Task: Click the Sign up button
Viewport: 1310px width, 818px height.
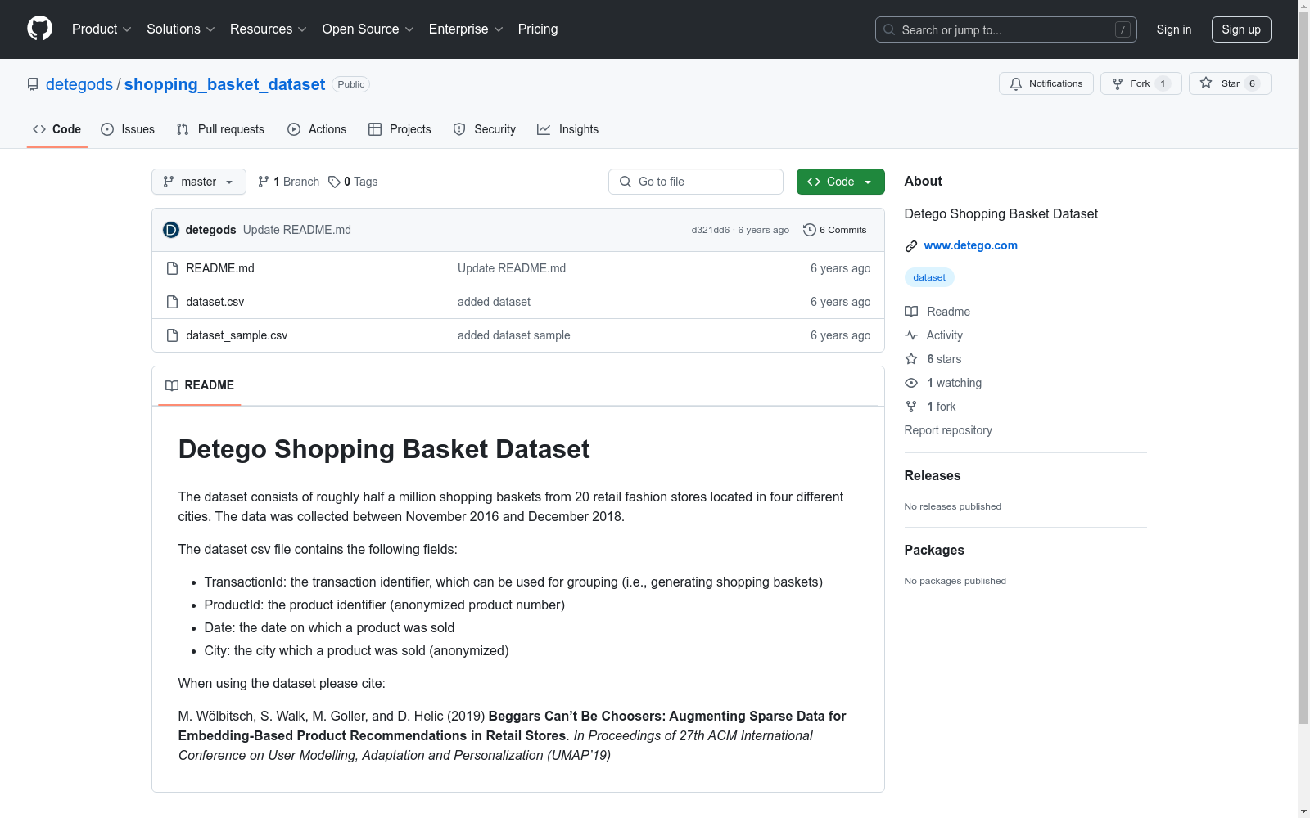Action: coord(1241,29)
